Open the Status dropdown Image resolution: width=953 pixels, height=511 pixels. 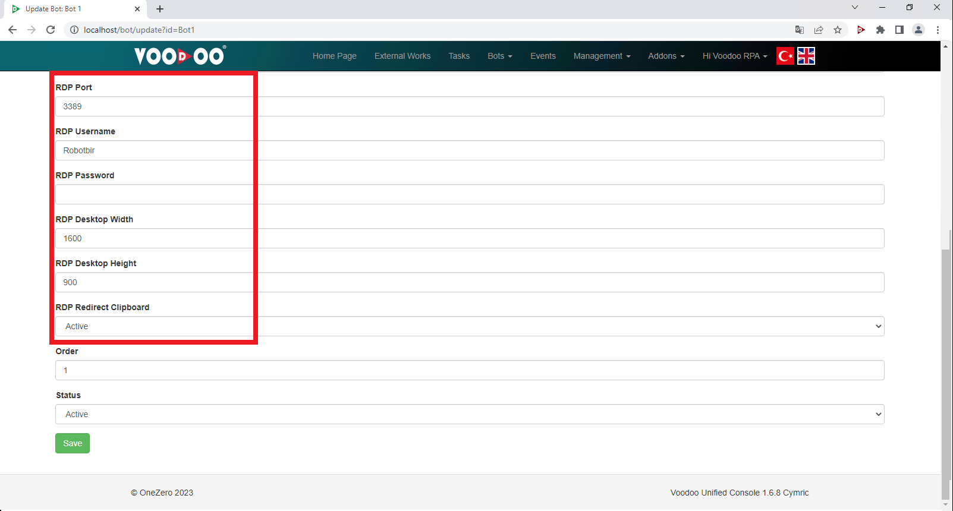click(x=470, y=414)
